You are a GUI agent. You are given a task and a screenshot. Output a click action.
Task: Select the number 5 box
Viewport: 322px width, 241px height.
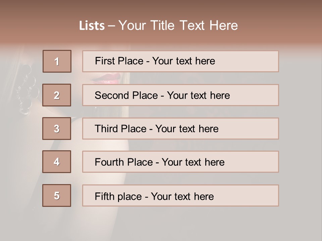57,195
